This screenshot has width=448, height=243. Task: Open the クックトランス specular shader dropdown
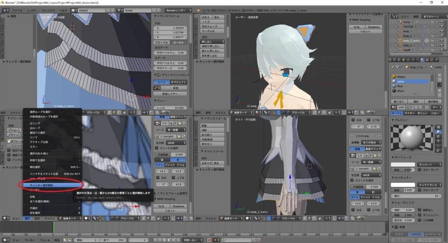click(430, 185)
